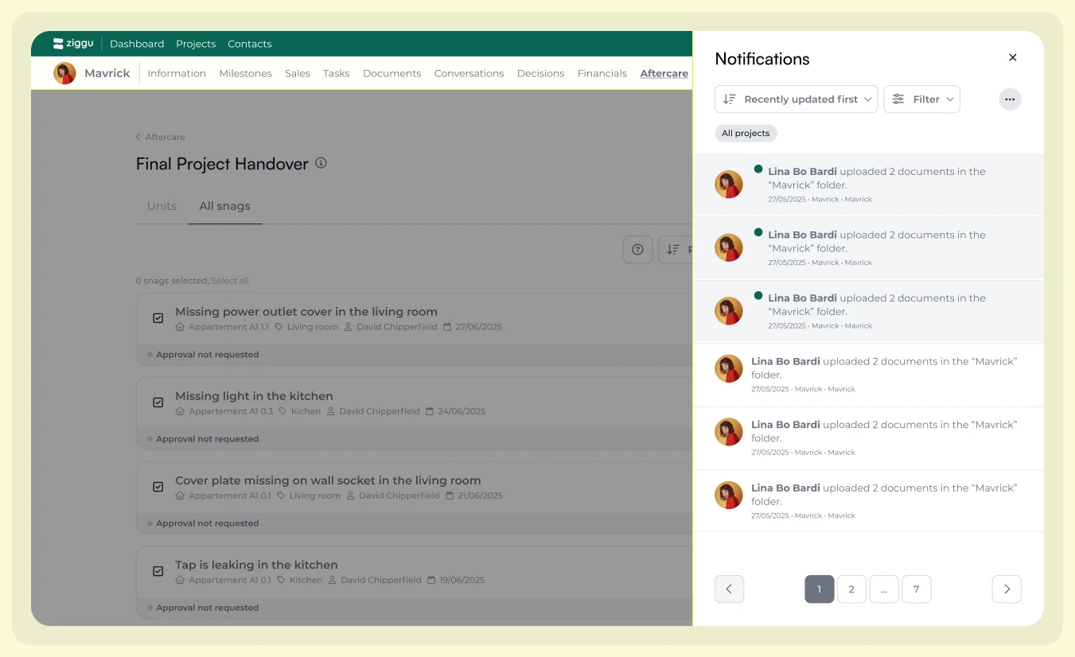1075x657 pixels.
Task: Click the All projects filter chip
Action: [746, 134]
